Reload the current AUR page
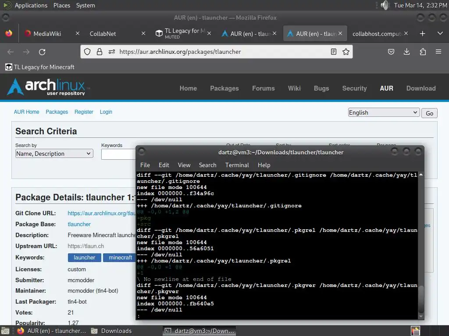This screenshot has width=449, height=336. [x=42, y=52]
